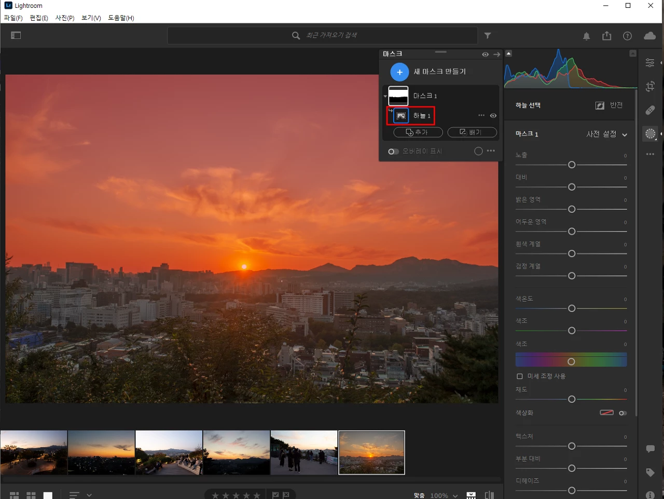The height and width of the screenshot is (499, 664).
Task: Click the 빼기 subtract button
Action: point(472,132)
